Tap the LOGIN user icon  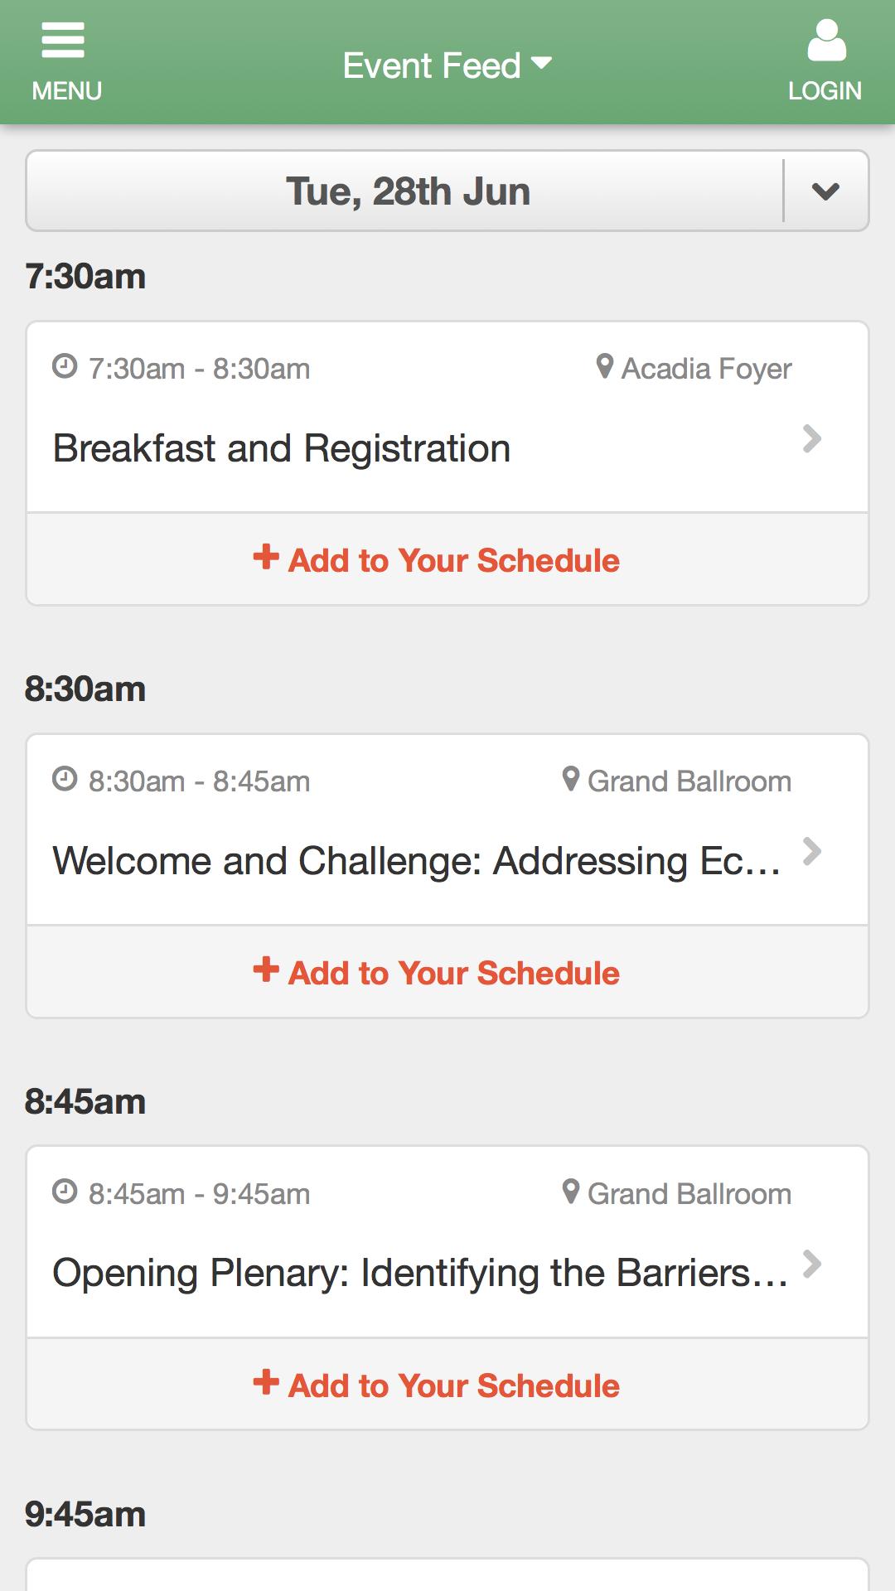[x=826, y=41]
